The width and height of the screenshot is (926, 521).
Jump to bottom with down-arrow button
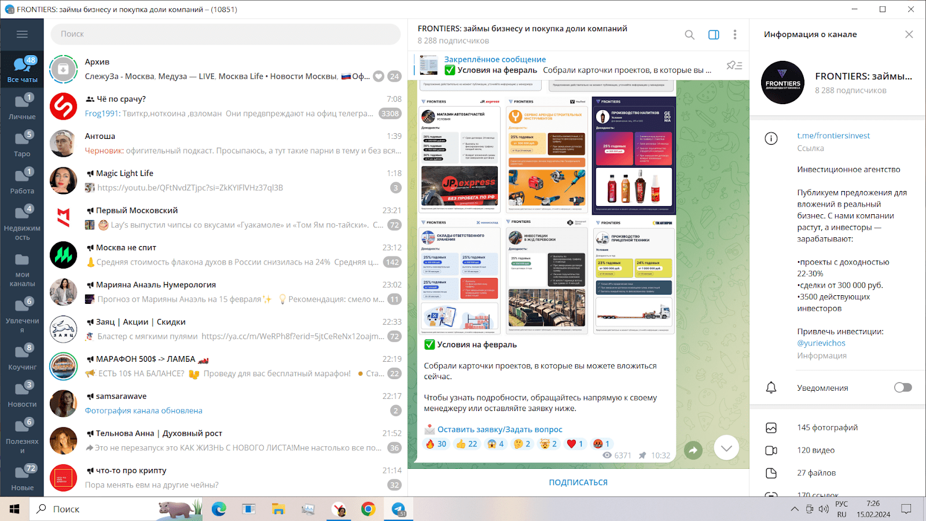pyautogui.click(x=726, y=447)
